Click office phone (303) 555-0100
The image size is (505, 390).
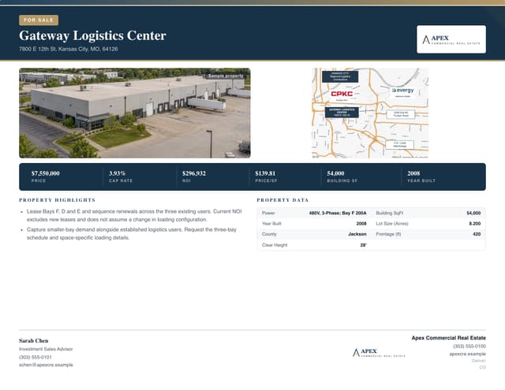[x=469, y=347]
